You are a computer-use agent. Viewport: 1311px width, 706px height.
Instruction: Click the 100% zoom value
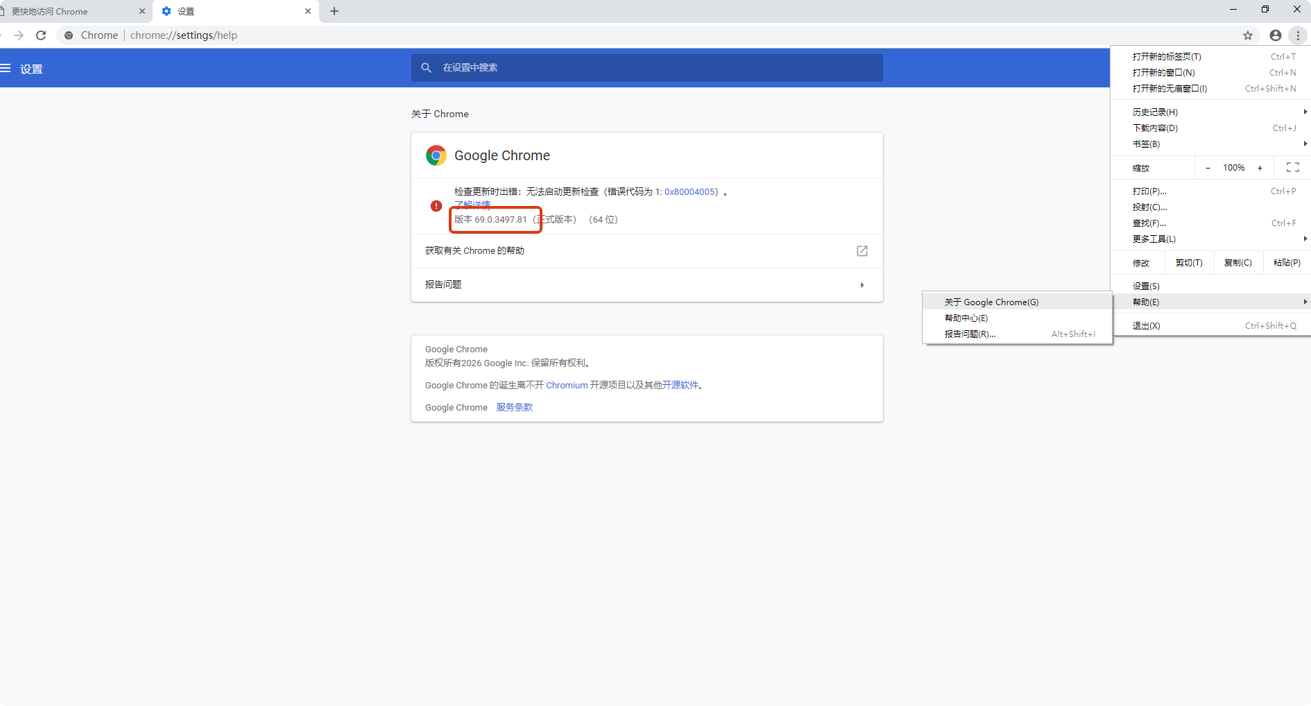[1234, 168]
